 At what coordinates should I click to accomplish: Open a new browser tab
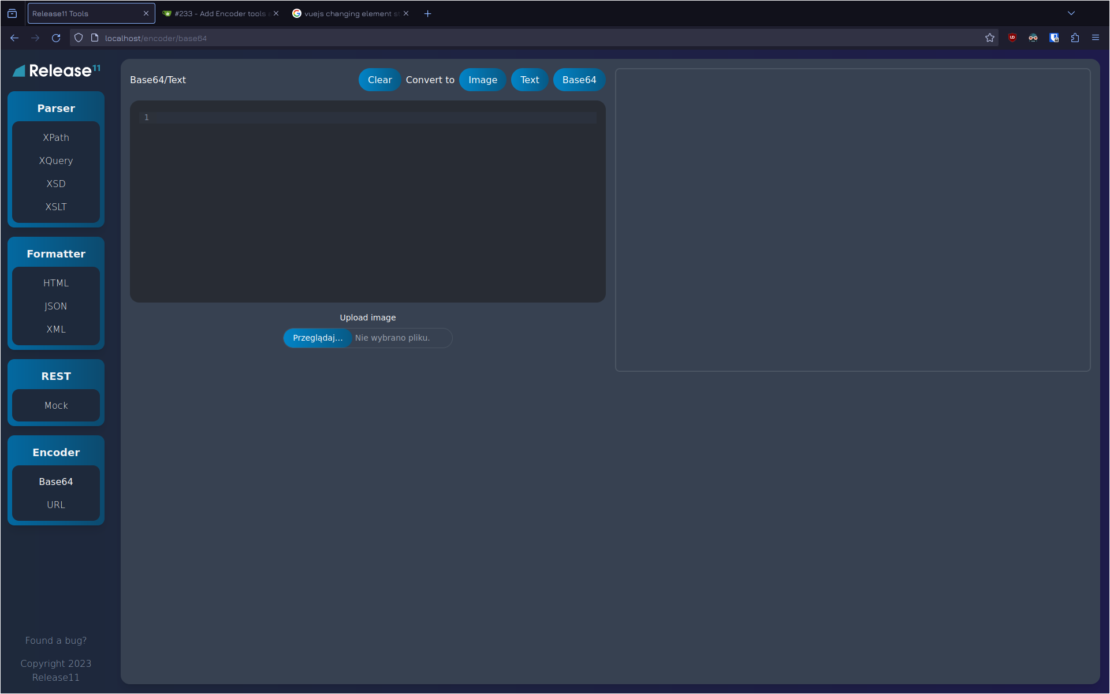click(427, 13)
